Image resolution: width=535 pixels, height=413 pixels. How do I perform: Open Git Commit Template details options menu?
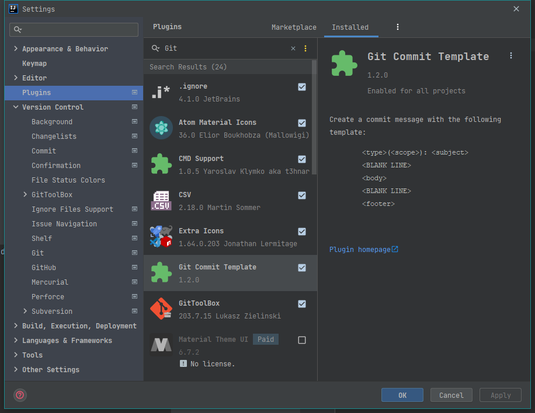(511, 56)
